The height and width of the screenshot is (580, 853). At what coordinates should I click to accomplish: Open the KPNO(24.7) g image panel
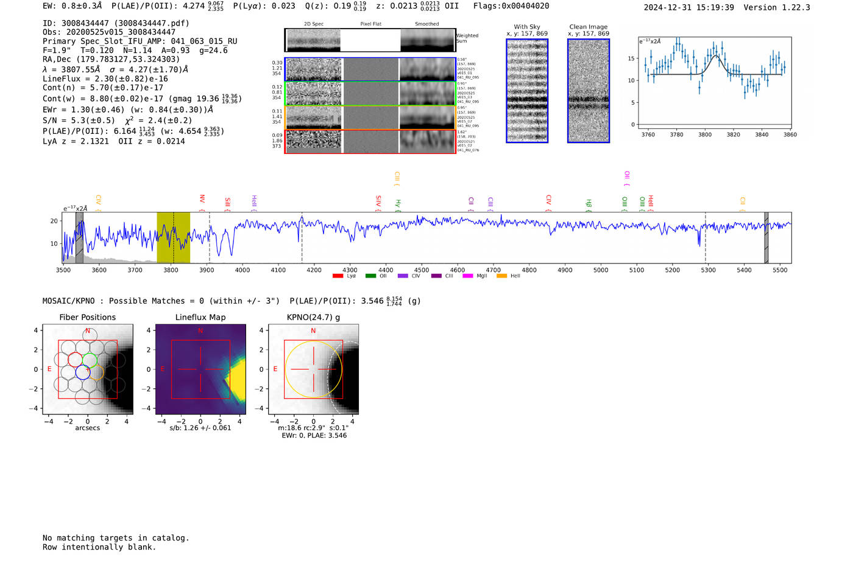tap(313, 369)
